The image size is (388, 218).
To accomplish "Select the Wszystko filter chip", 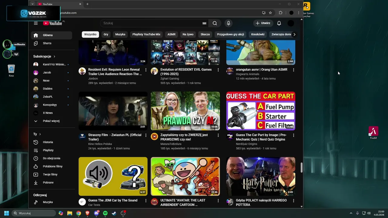I will click(90, 35).
